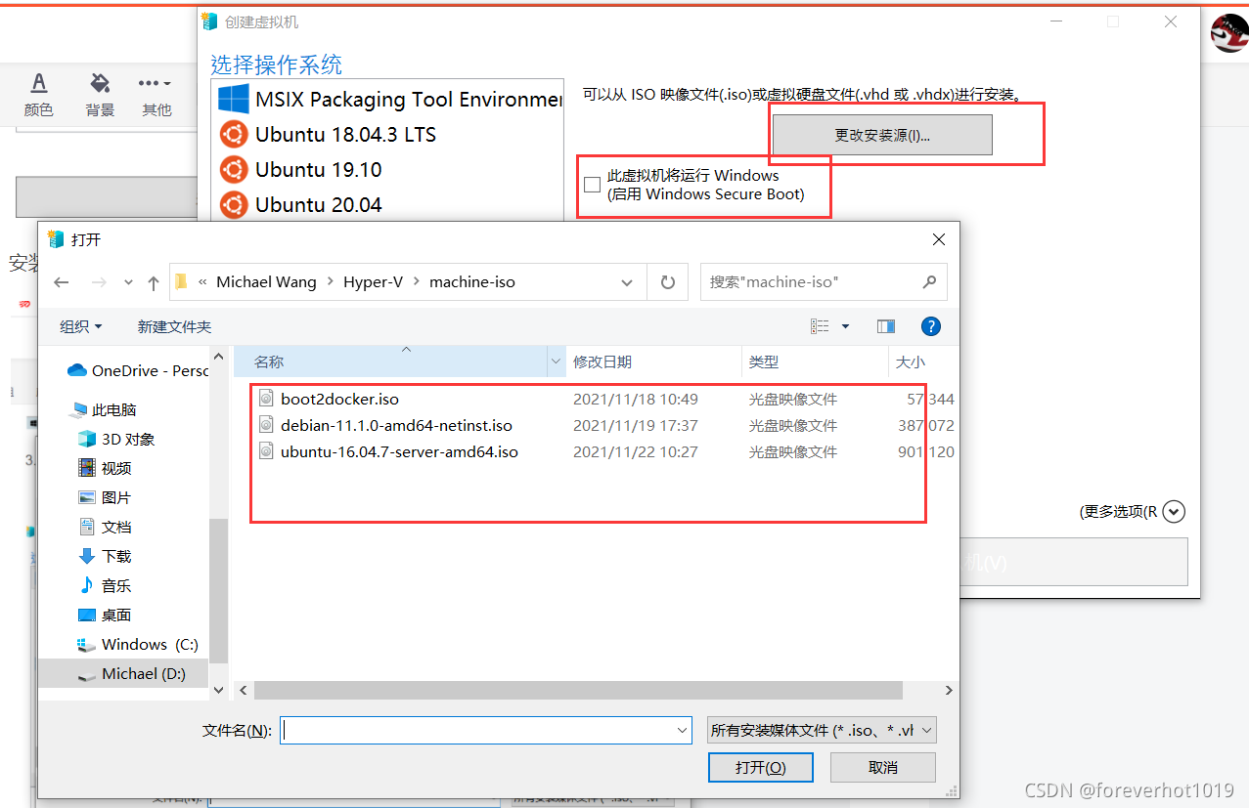Open OneDrive - Personal in the sidebar
The width and height of the screenshot is (1249, 808).
pos(137,370)
